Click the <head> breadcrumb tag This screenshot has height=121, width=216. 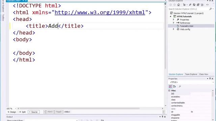(59, 112)
